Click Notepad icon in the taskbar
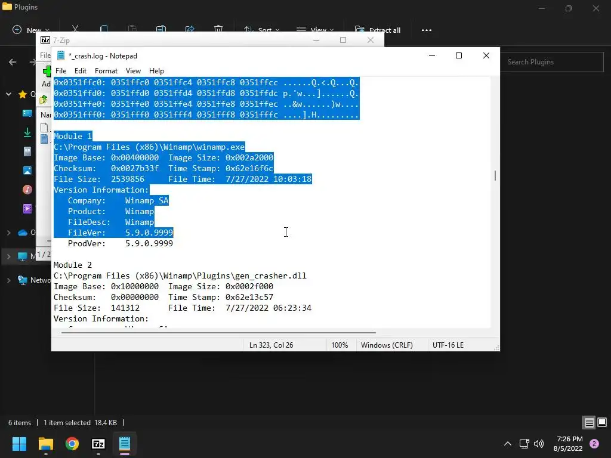611x458 pixels. pyautogui.click(x=125, y=444)
